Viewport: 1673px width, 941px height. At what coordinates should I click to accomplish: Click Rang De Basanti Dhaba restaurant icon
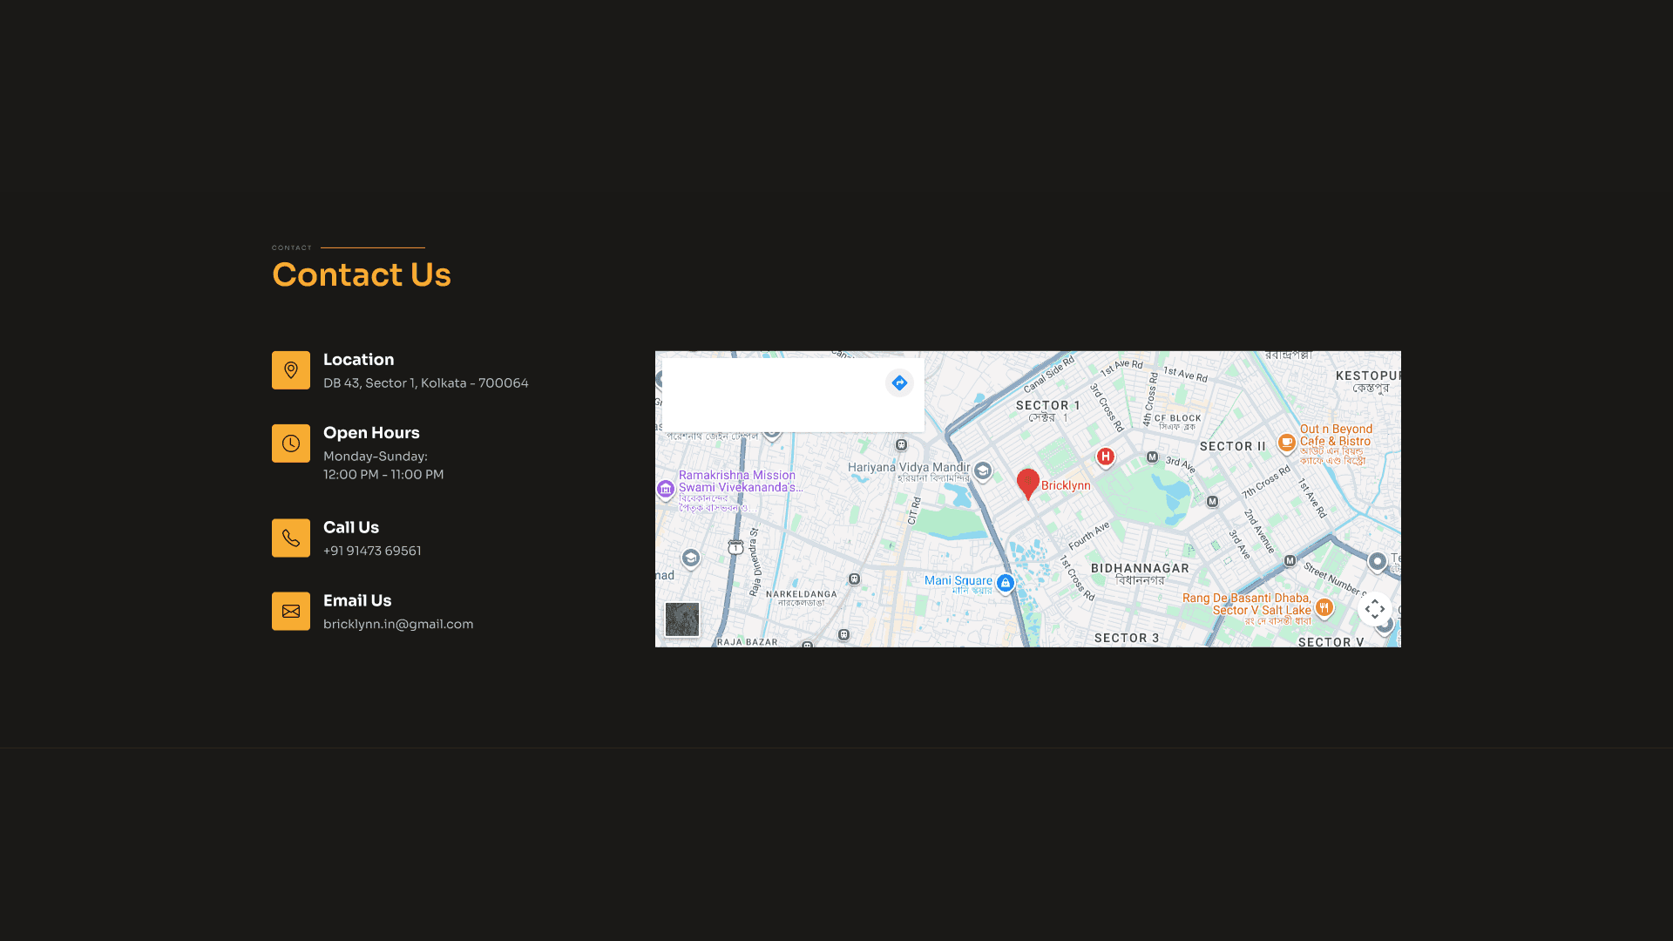1324,607
